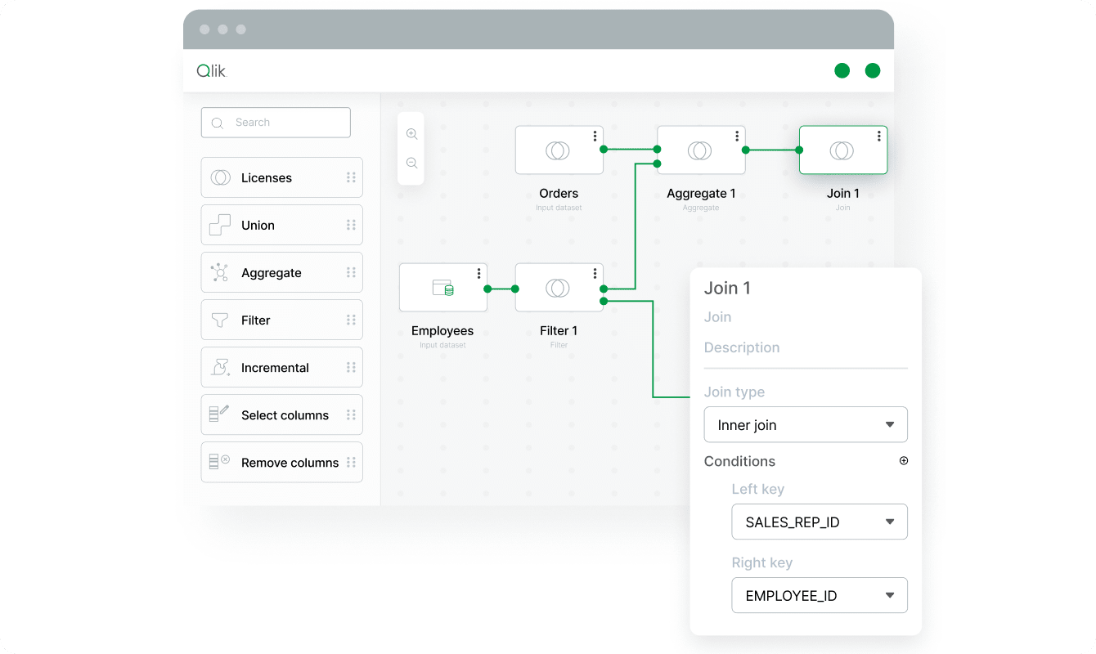This screenshot has width=1096, height=654.
Task: Open the three-dot menu on Join 1 node
Action: [878, 137]
